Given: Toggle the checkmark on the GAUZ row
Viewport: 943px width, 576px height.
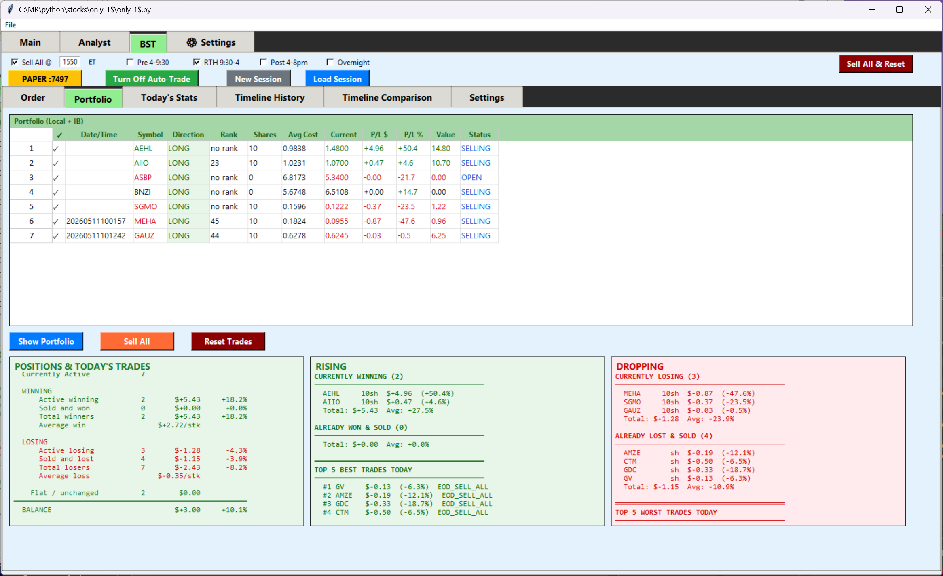Looking at the screenshot, I should [x=56, y=236].
